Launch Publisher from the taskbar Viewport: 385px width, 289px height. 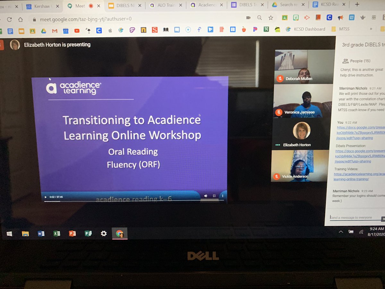(88, 234)
